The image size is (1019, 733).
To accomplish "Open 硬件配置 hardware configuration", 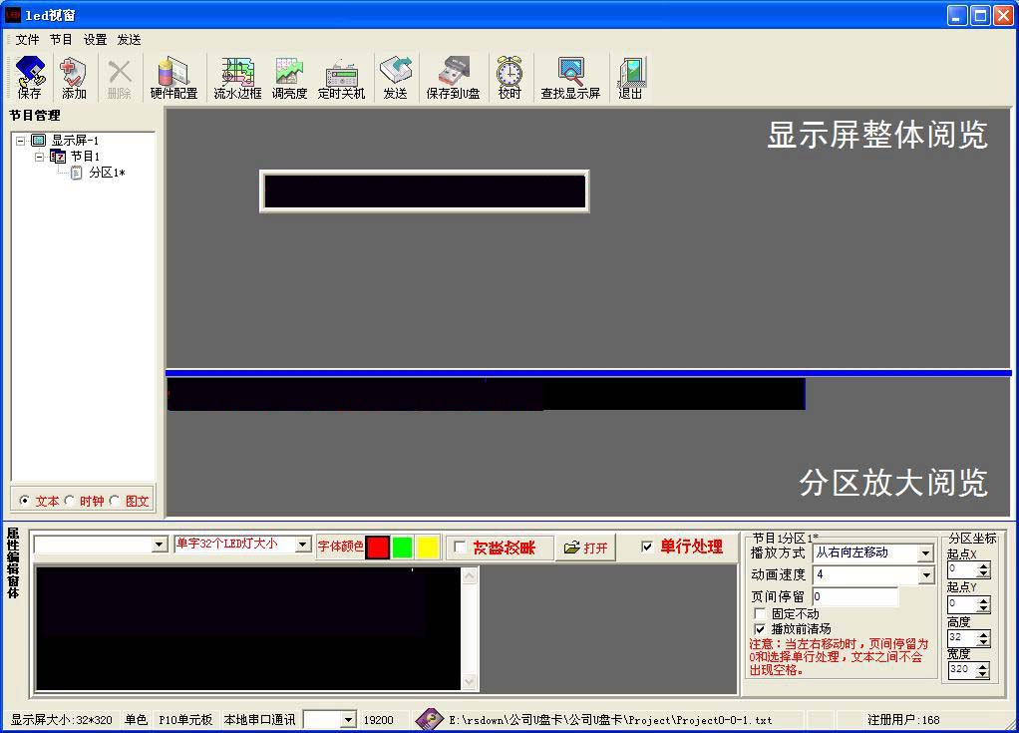I will [x=173, y=78].
